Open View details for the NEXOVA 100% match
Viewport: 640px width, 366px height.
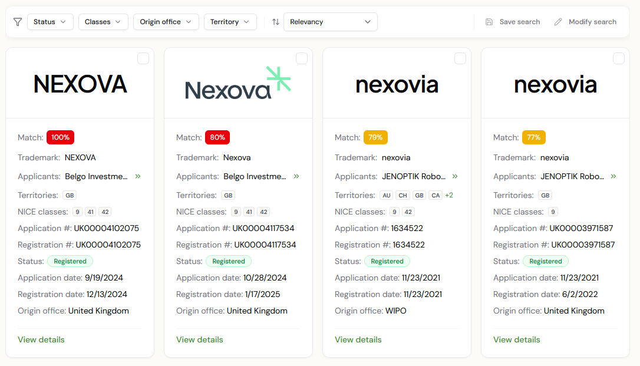point(41,339)
